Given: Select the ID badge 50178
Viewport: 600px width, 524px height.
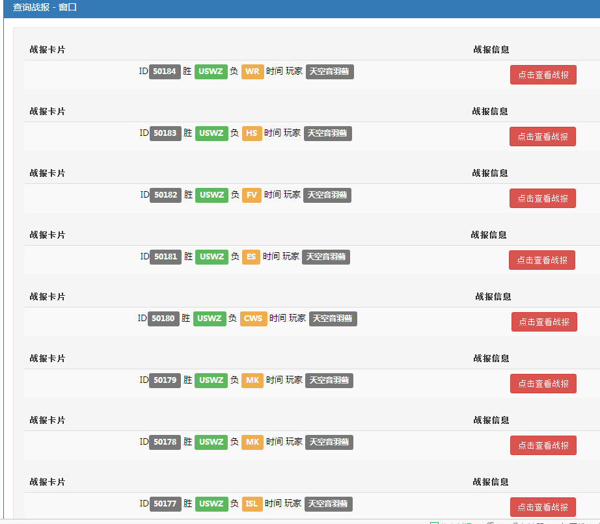Looking at the screenshot, I should pyautogui.click(x=165, y=442).
